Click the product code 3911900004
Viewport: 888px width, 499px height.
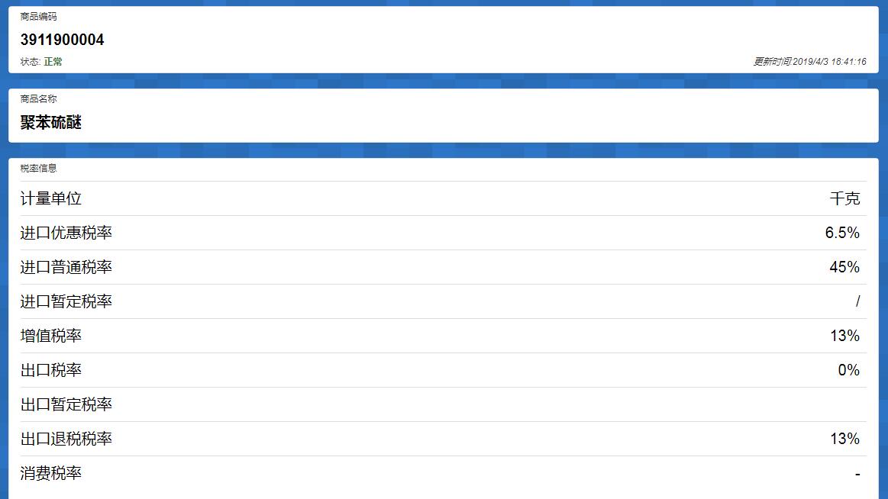[x=62, y=40]
